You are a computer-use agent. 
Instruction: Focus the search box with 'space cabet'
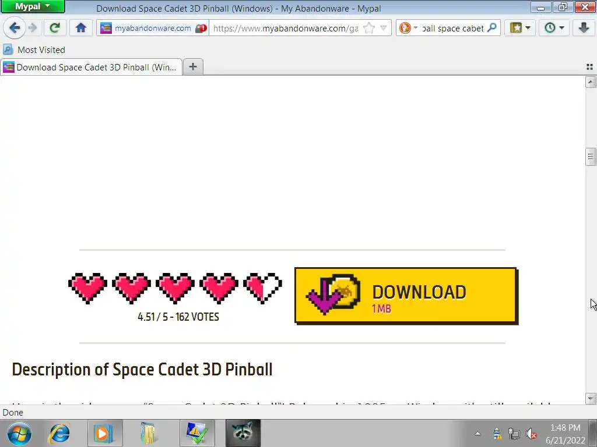[x=452, y=28]
